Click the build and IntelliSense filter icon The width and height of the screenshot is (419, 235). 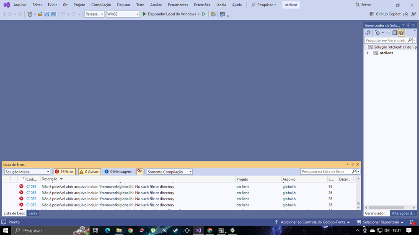140,171
